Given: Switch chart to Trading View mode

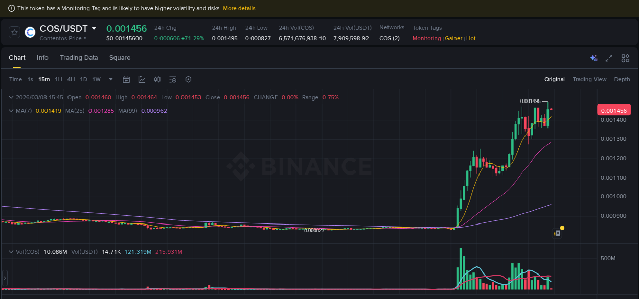Looking at the screenshot, I should (x=589, y=79).
